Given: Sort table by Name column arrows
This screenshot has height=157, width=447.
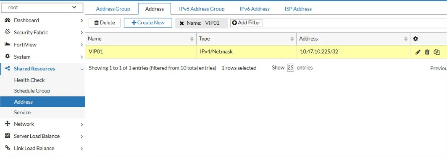Looking at the screenshot, I should point(192,39).
